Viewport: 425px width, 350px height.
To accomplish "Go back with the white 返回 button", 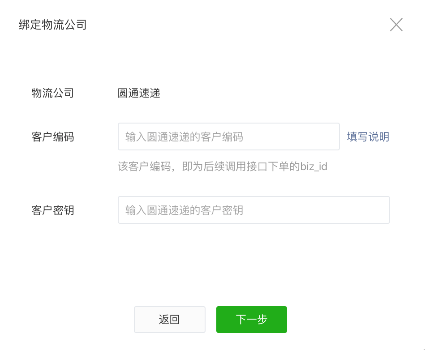I will click(x=169, y=320).
